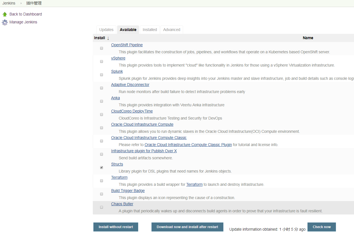Image resolution: width=354 pixels, height=236 pixels.
Task: Select the Splunk plugin for installation
Action: [x=101, y=75]
